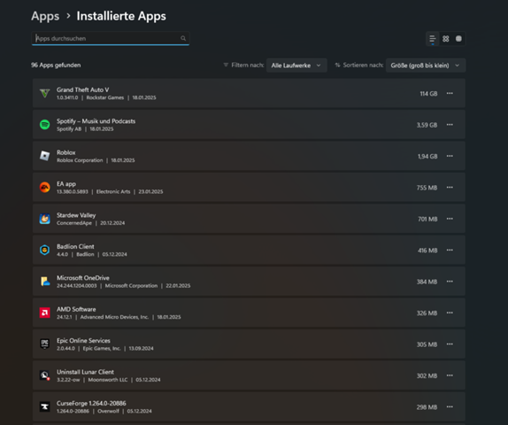Click the 96 Apps gefunden count

point(56,66)
